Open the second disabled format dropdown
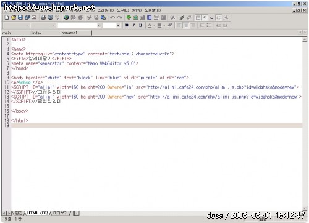This screenshot has height=223, width=309. point(54,25)
